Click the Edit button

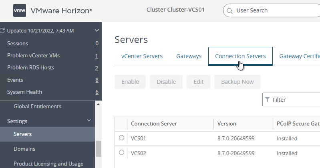(198, 82)
